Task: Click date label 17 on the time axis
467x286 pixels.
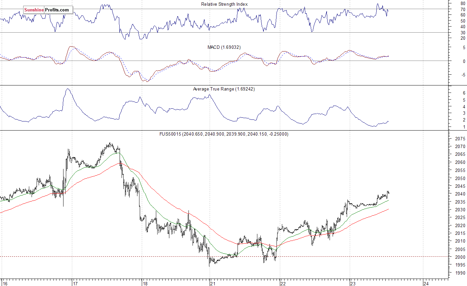Action: pos(76,283)
